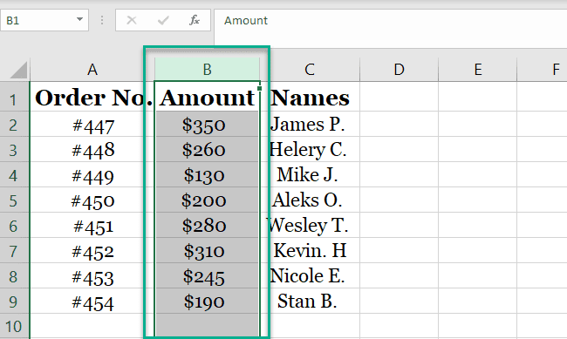Select column D header
Screen dimensions: 567x339
[399, 70]
